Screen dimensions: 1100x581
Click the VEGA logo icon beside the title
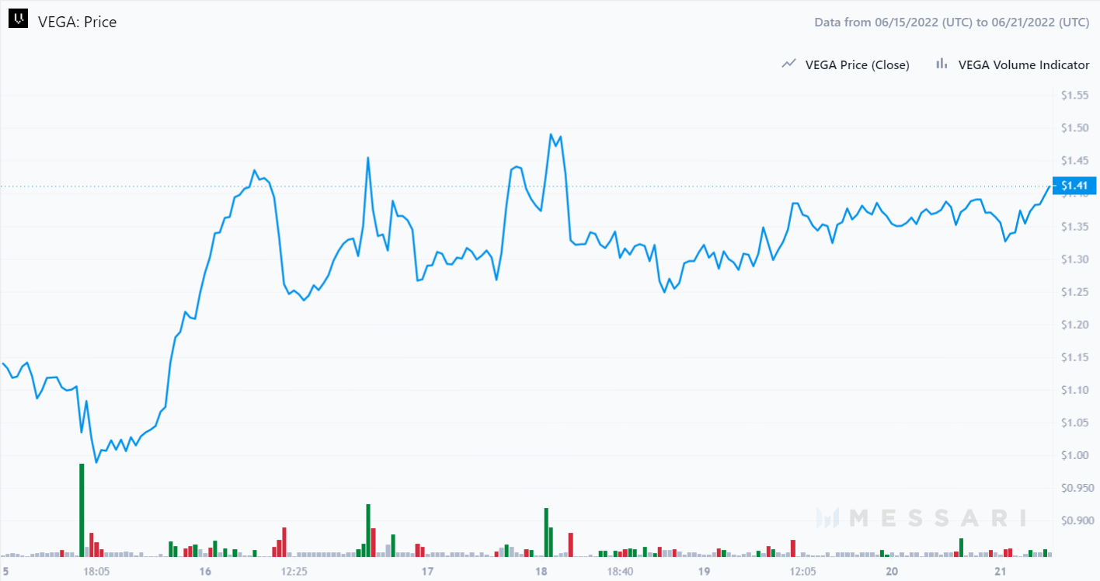pos(18,21)
